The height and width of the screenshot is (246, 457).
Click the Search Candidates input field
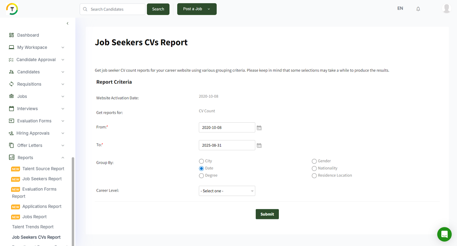(116, 9)
